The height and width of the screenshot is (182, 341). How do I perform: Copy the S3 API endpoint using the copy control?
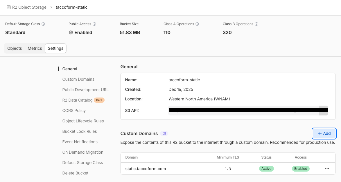[x=323, y=110]
